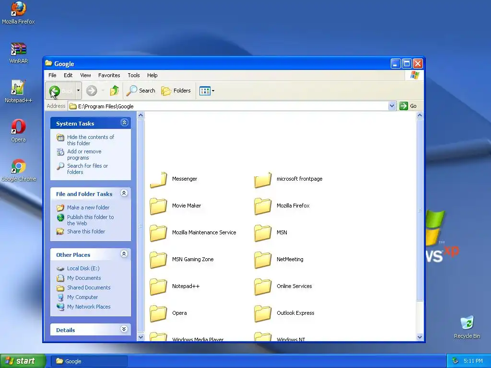Image resolution: width=491 pixels, height=368 pixels.
Task: Open Add or remove programs link
Action: coord(84,155)
